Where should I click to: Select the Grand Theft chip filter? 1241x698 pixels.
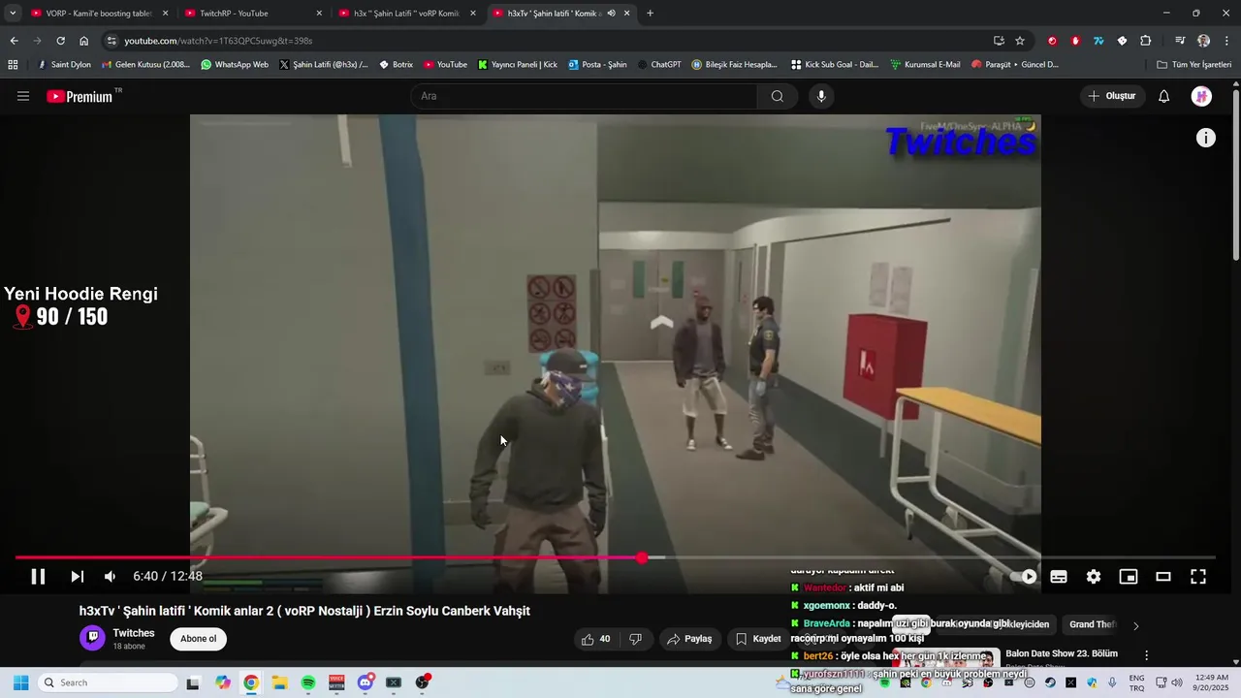pyautogui.click(x=1092, y=624)
